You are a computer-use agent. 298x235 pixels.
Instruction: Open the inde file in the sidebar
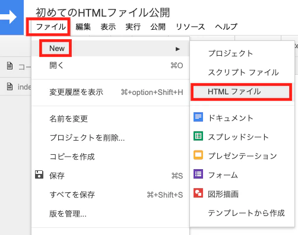(x=15, y=87)
